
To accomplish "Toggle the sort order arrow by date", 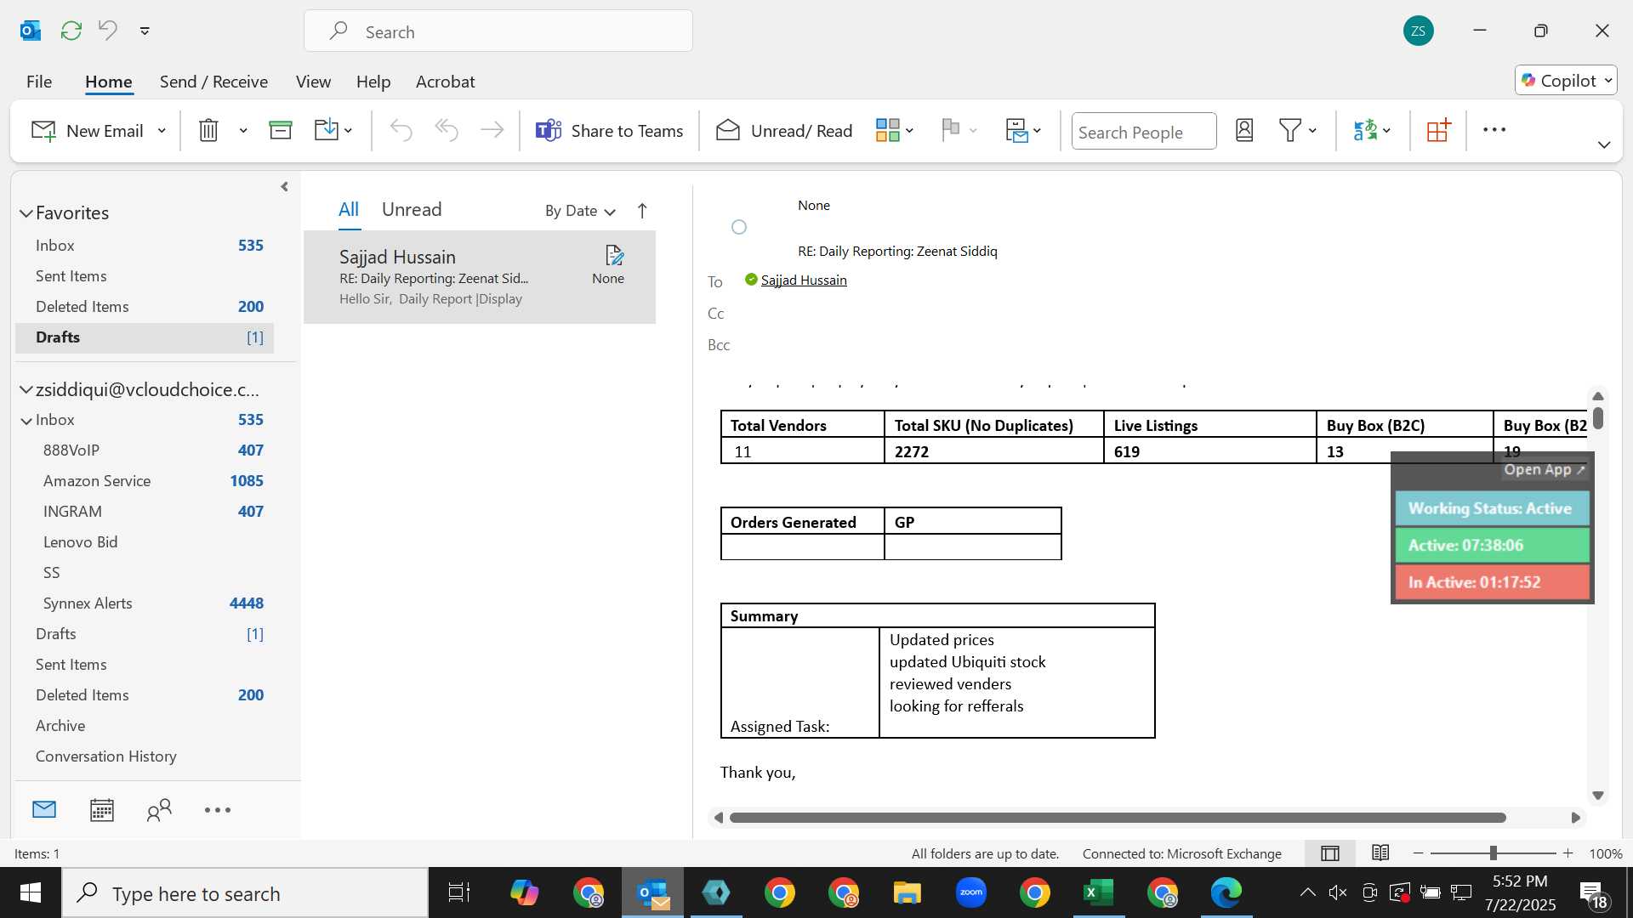I will pyautogui.click(x=642, y=211).
